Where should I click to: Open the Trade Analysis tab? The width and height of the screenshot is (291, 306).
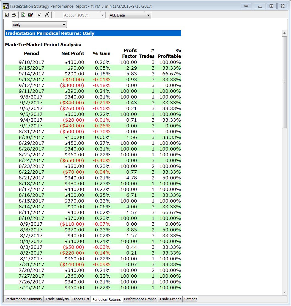pos(57,299)
